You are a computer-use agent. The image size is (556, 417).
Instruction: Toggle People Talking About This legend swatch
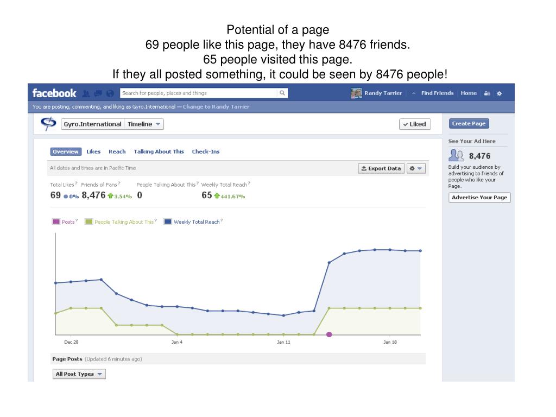point(89,222)
